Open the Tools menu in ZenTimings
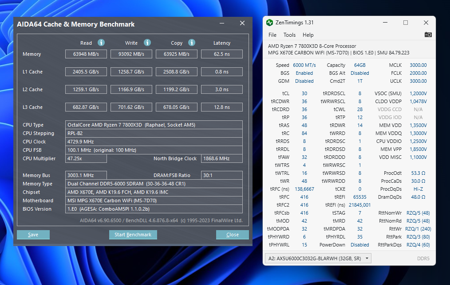 click(289, 35)
